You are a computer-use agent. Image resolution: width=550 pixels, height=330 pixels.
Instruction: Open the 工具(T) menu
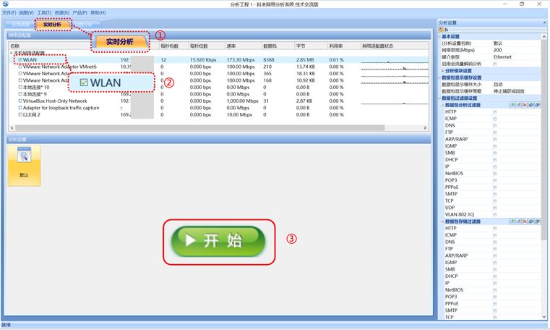coord(44,12)
